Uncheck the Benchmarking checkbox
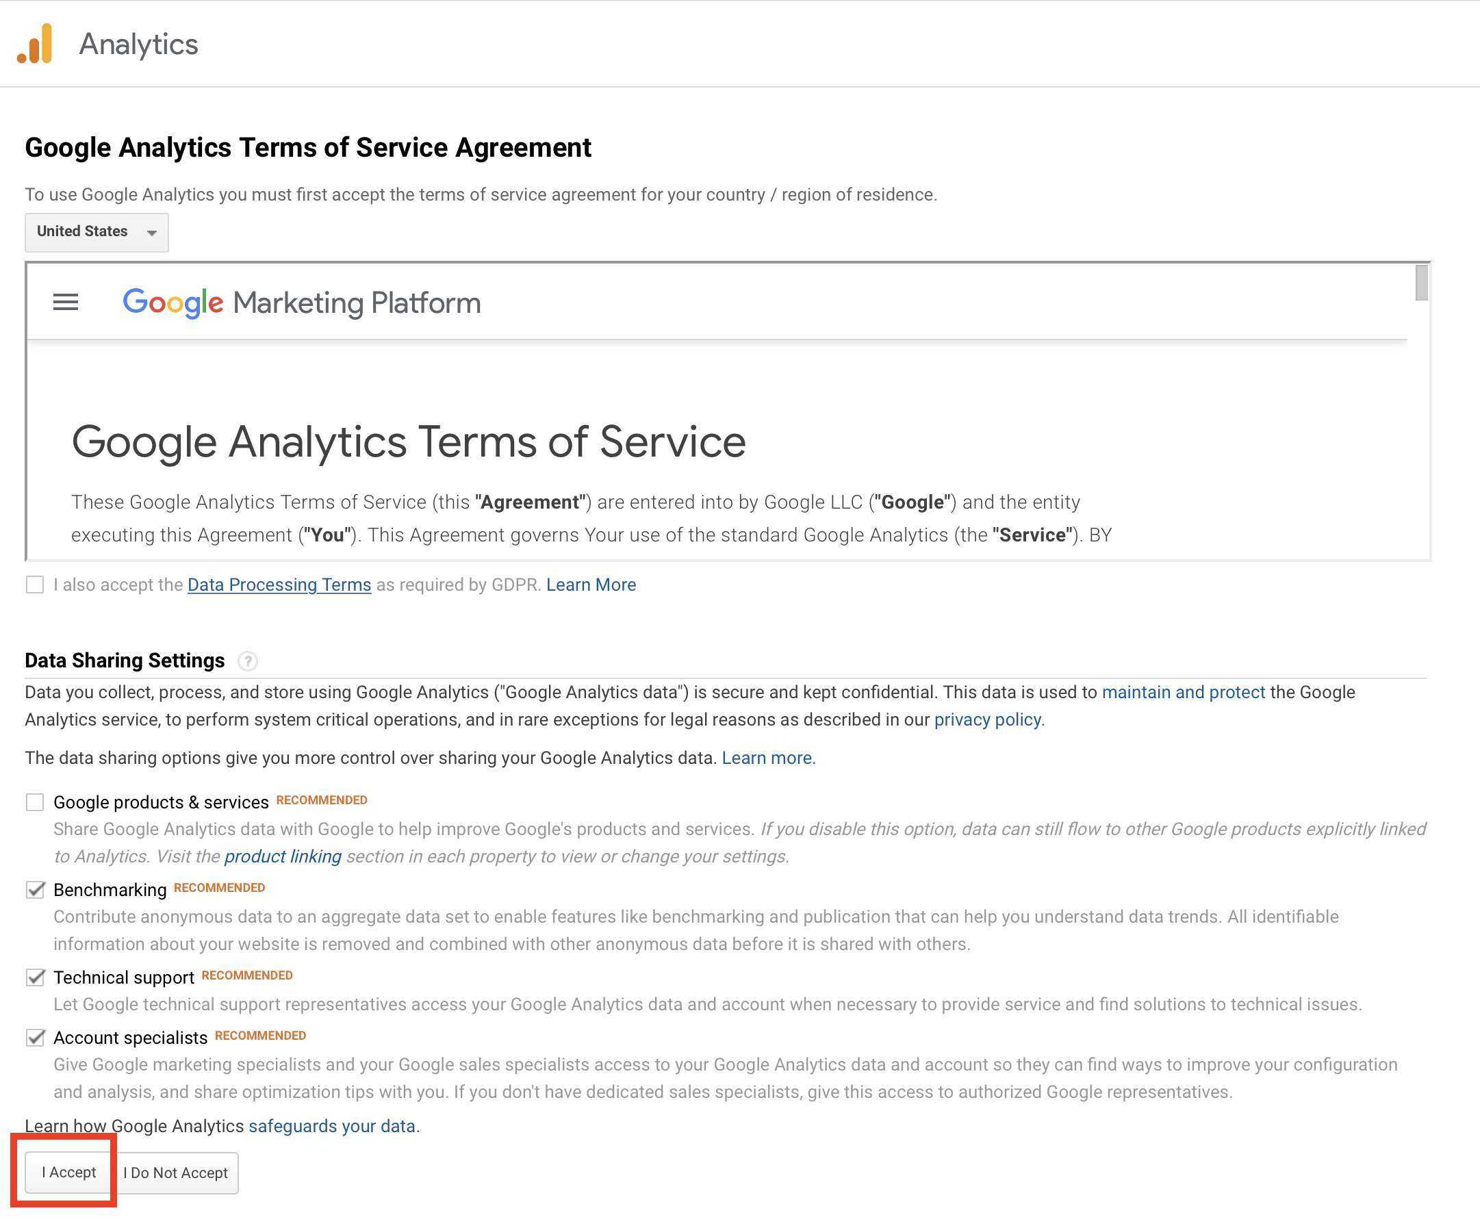 [x=34, y=889]
